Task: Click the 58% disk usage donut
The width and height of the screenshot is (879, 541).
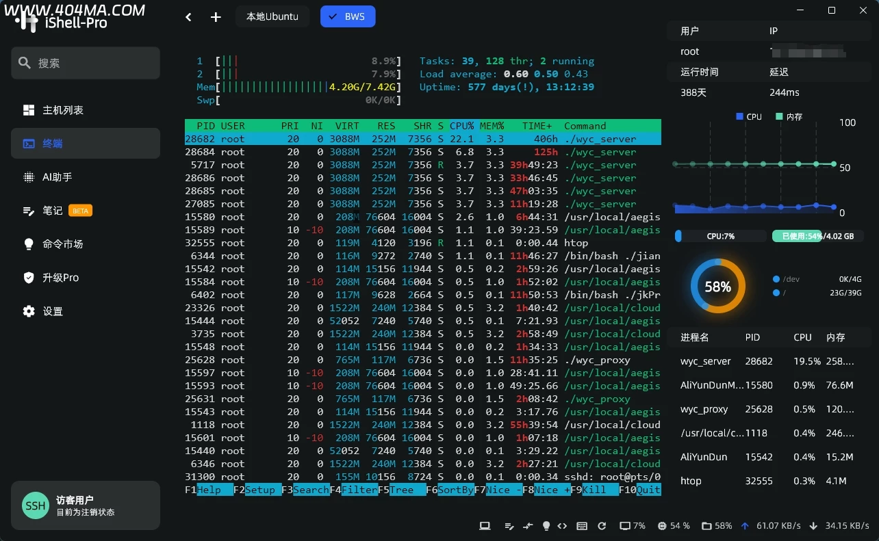Action: point(717,287)
